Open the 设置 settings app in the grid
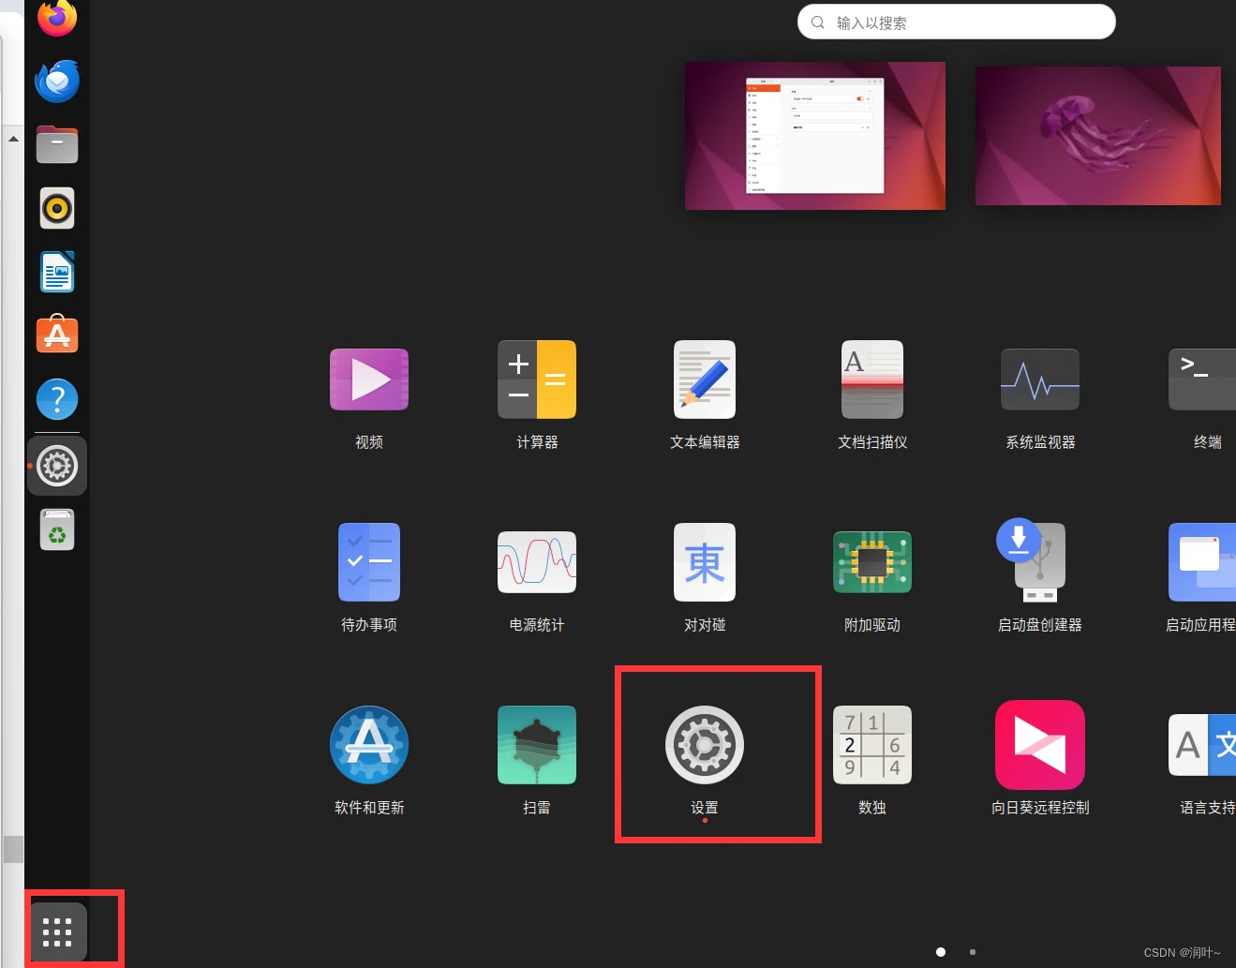The width and height of the screenshot is (1236, 968). (705, 745)
